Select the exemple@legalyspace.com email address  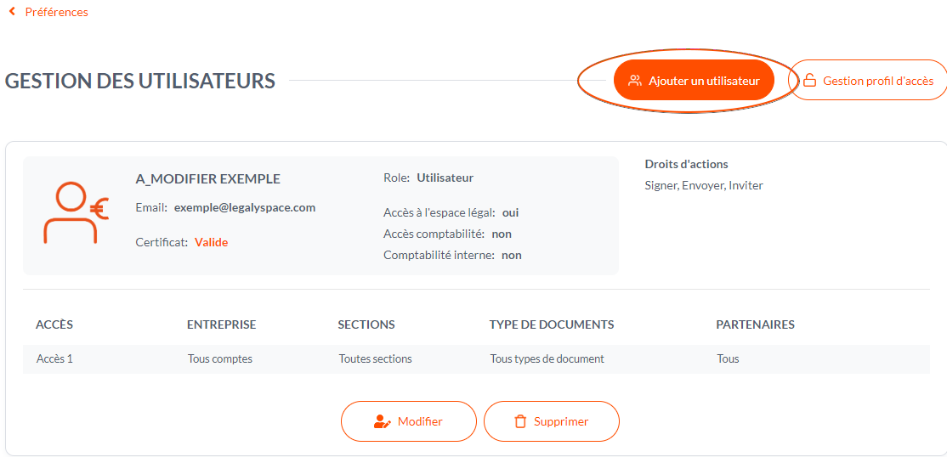click(x=245, y=207)
